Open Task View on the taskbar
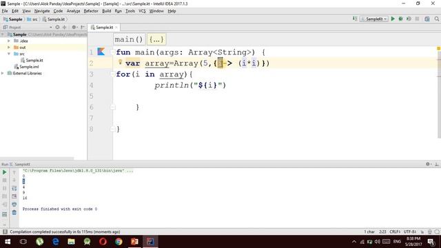Viewport: 441px width, 248px height. 23,242
